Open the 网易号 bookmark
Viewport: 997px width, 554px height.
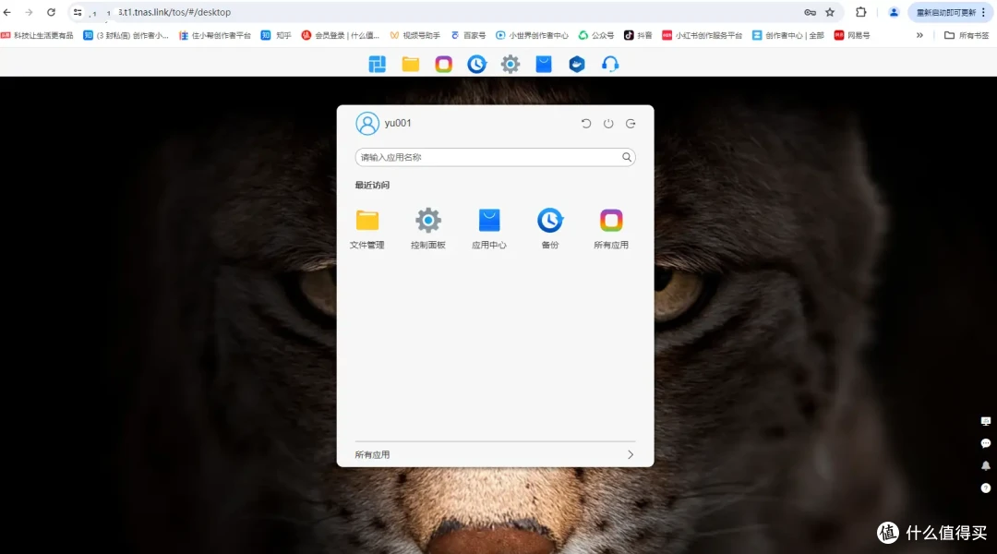click(x=851, y=36)
